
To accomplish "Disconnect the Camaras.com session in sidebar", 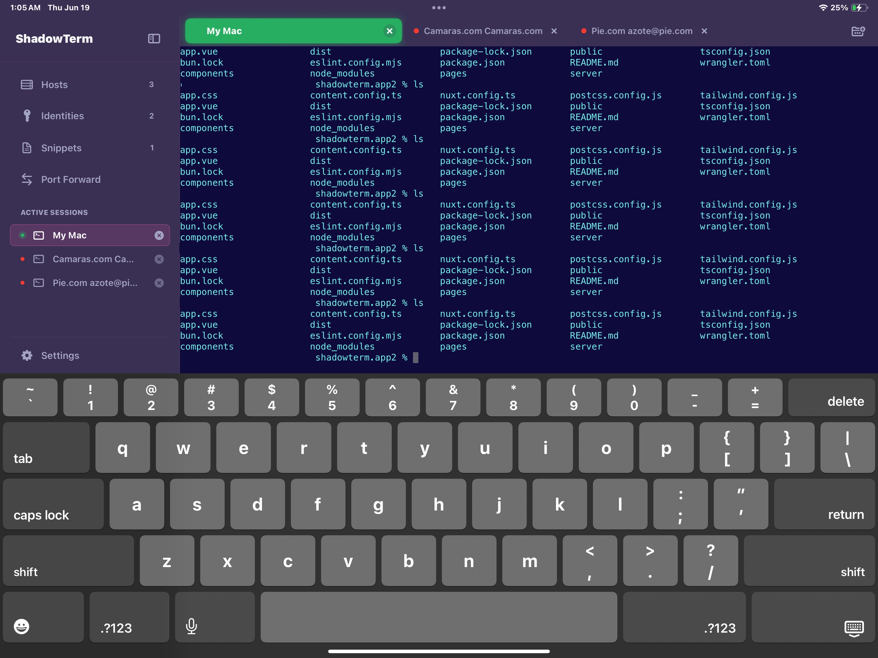I will tap(159, 259).
